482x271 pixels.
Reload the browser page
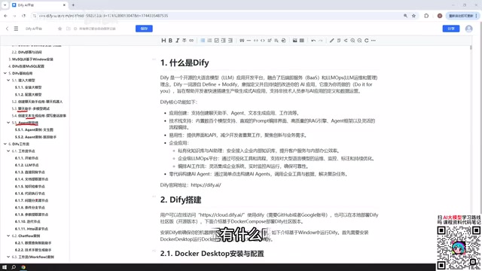point(23,16)
